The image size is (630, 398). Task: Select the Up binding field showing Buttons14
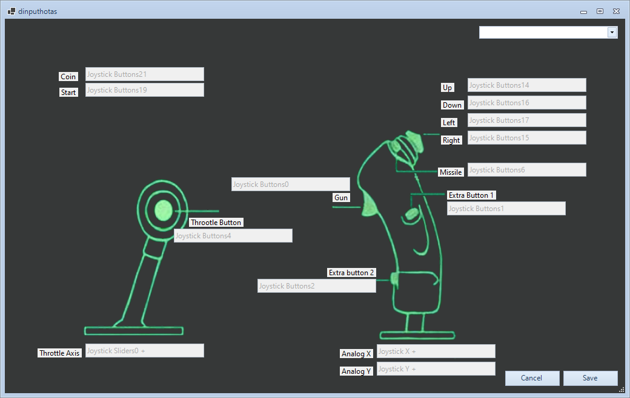[527, 85]
